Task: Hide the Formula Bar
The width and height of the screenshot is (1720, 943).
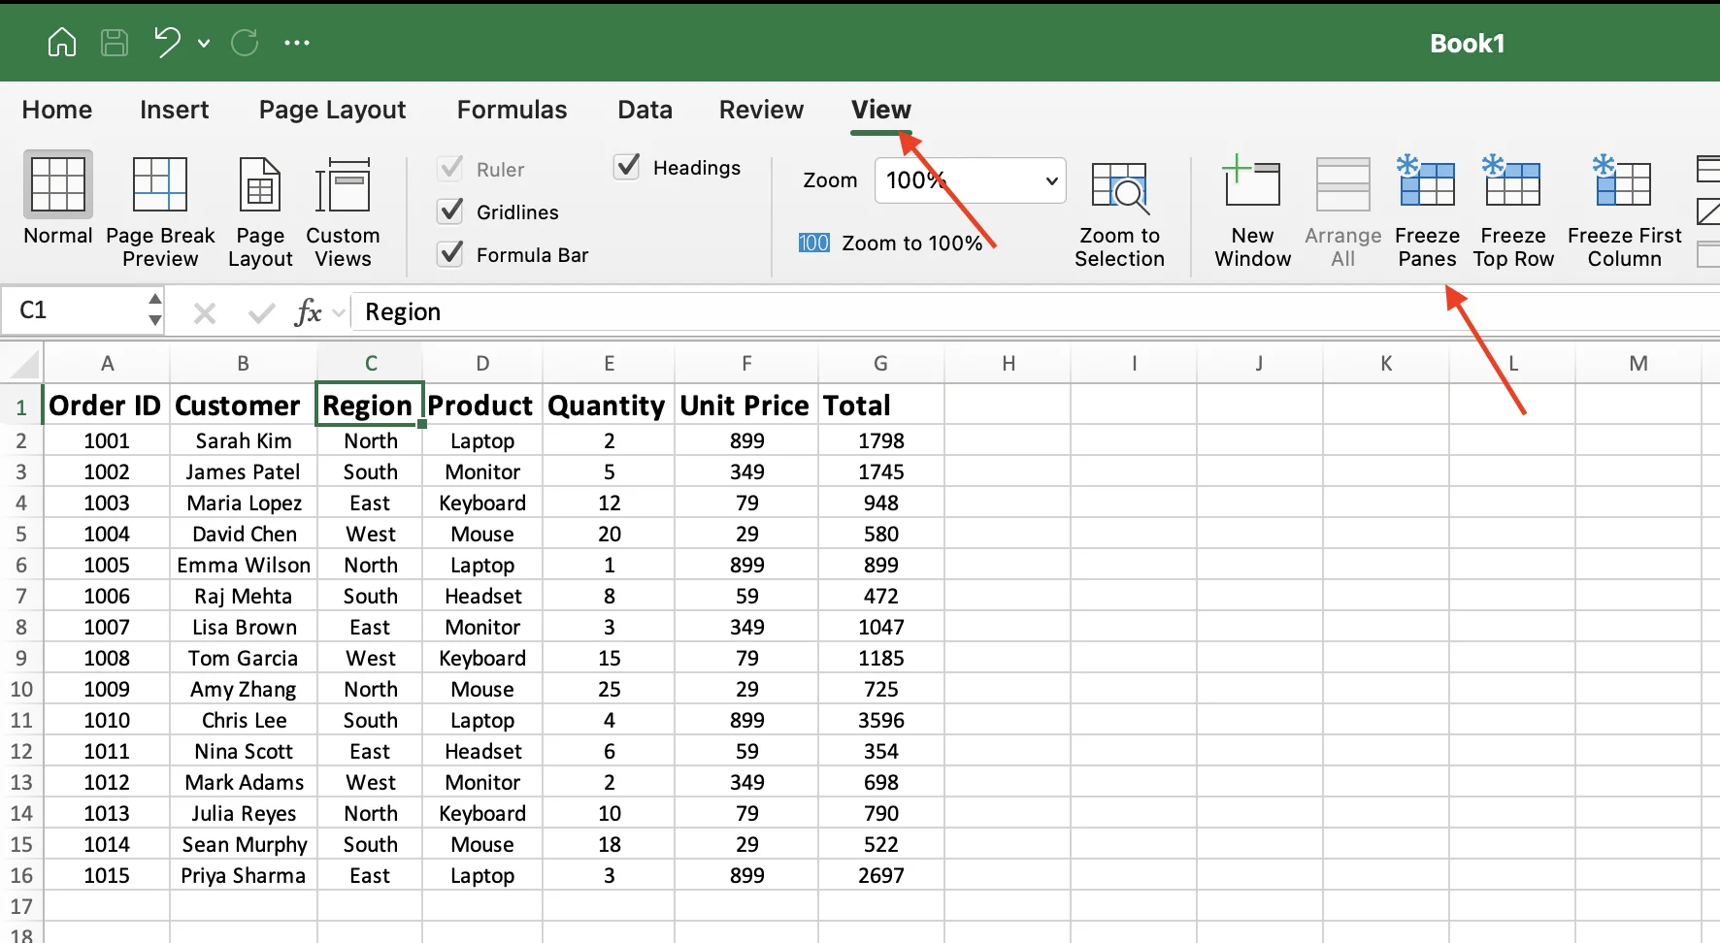Action: 450,253
